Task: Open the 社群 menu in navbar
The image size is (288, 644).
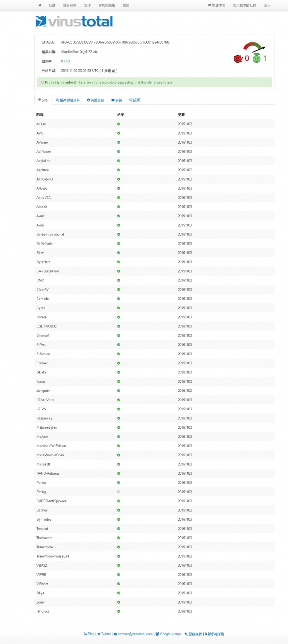Action: [x=52, y=6]
